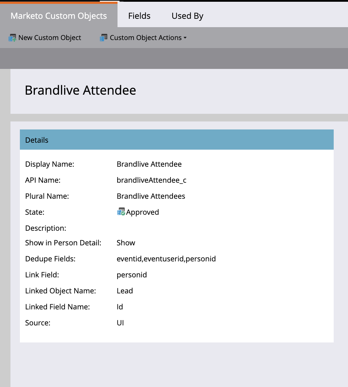The height and width of the screenshot is (387, 348).
Task: Open the Marketo Custom Objects tab
Action: (59, 16)
